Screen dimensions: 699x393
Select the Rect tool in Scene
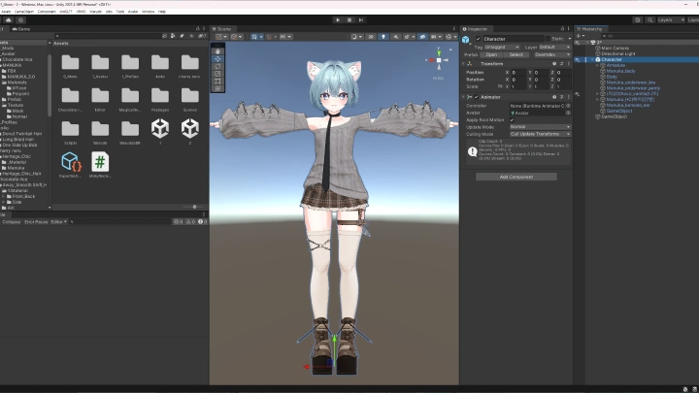(217, 82)
